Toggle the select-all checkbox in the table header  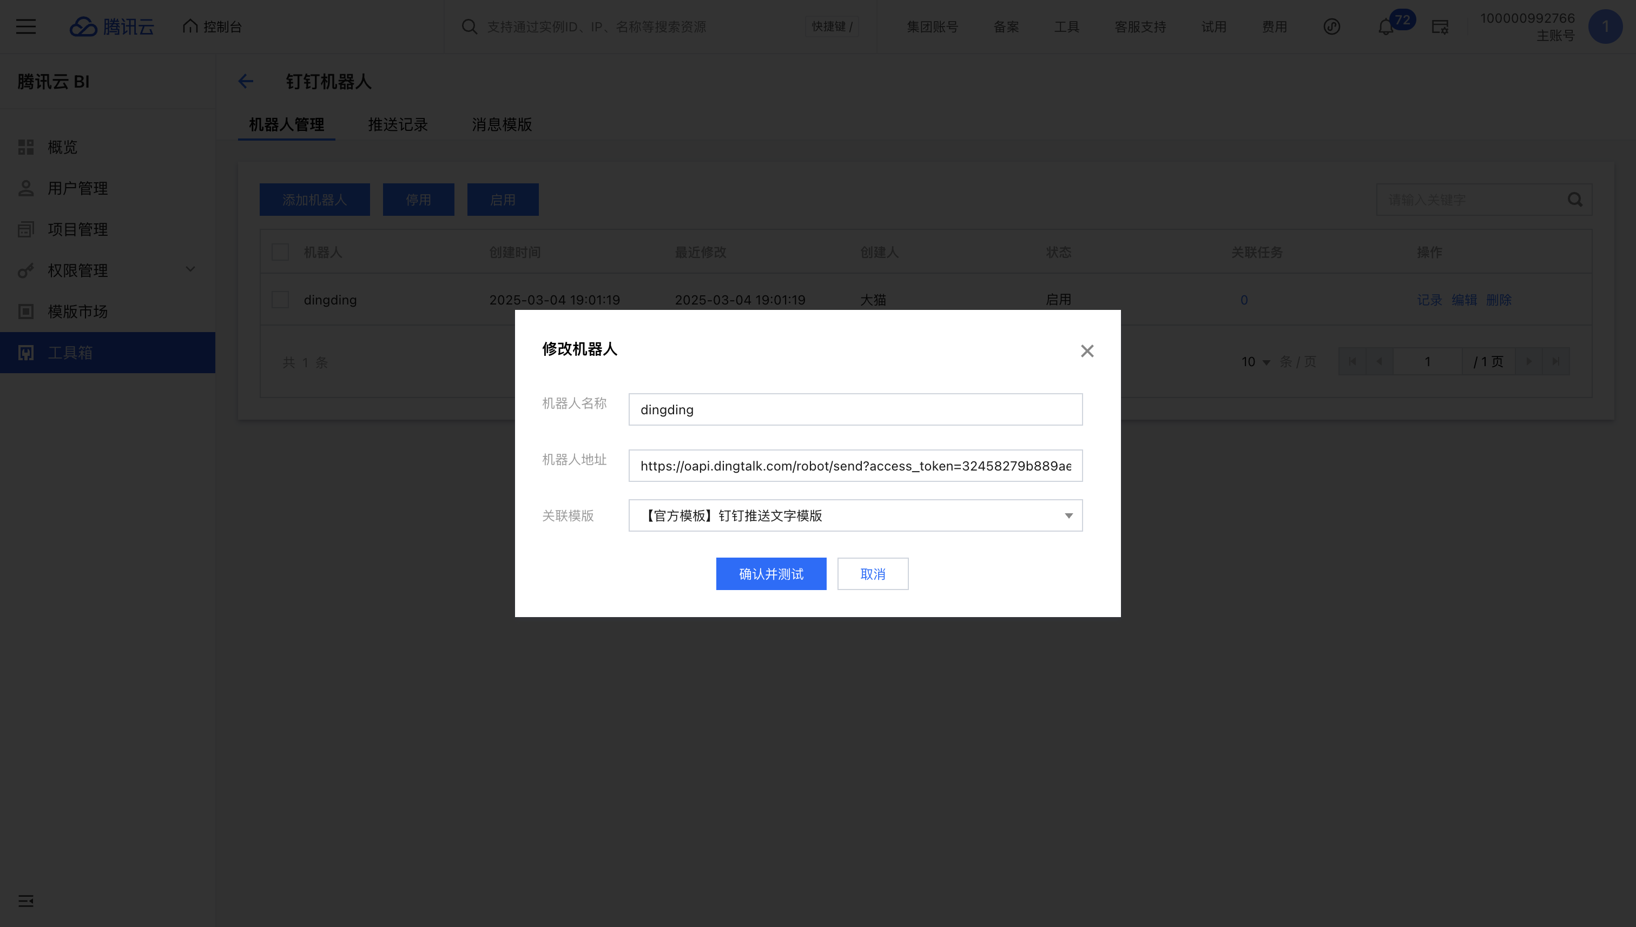point(280,252)
